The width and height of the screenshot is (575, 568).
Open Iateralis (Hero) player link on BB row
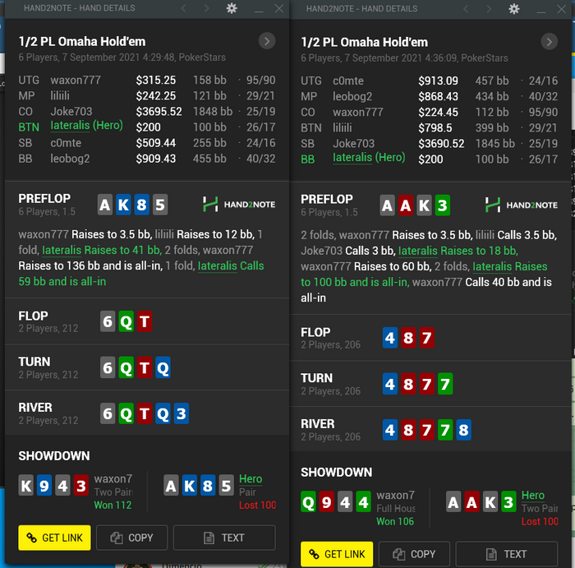369,157
